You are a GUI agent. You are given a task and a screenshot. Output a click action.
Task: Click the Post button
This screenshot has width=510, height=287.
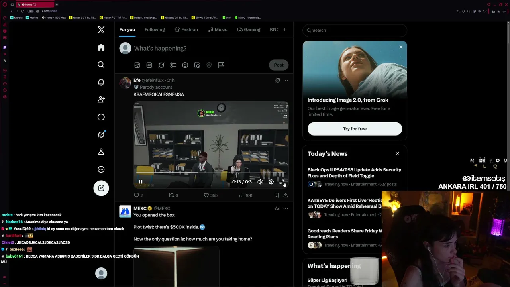click(x=279, y=65)
